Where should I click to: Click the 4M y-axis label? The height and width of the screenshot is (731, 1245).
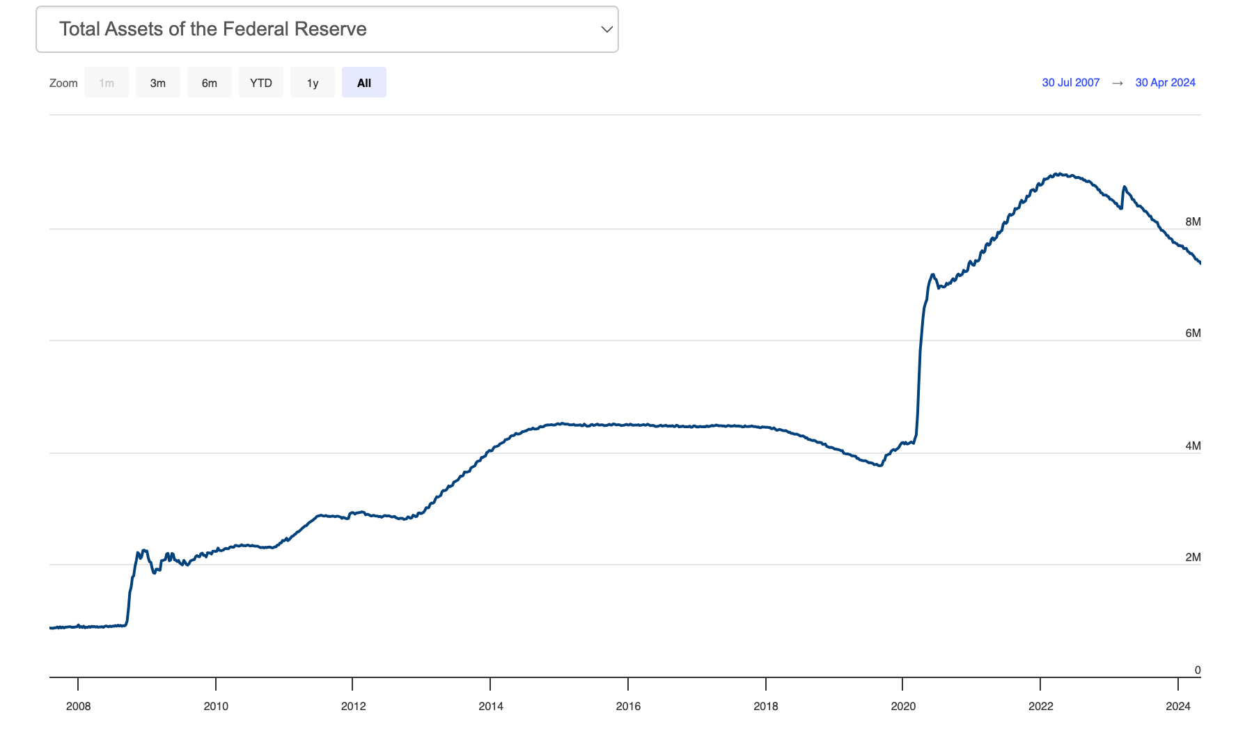[x=1193, y=446]
